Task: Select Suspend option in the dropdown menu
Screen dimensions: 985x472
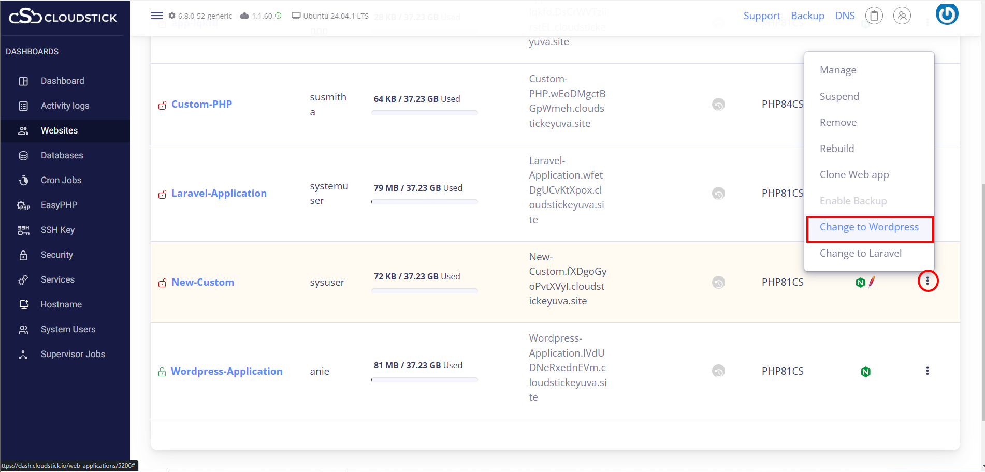Action: coord(839,97)
